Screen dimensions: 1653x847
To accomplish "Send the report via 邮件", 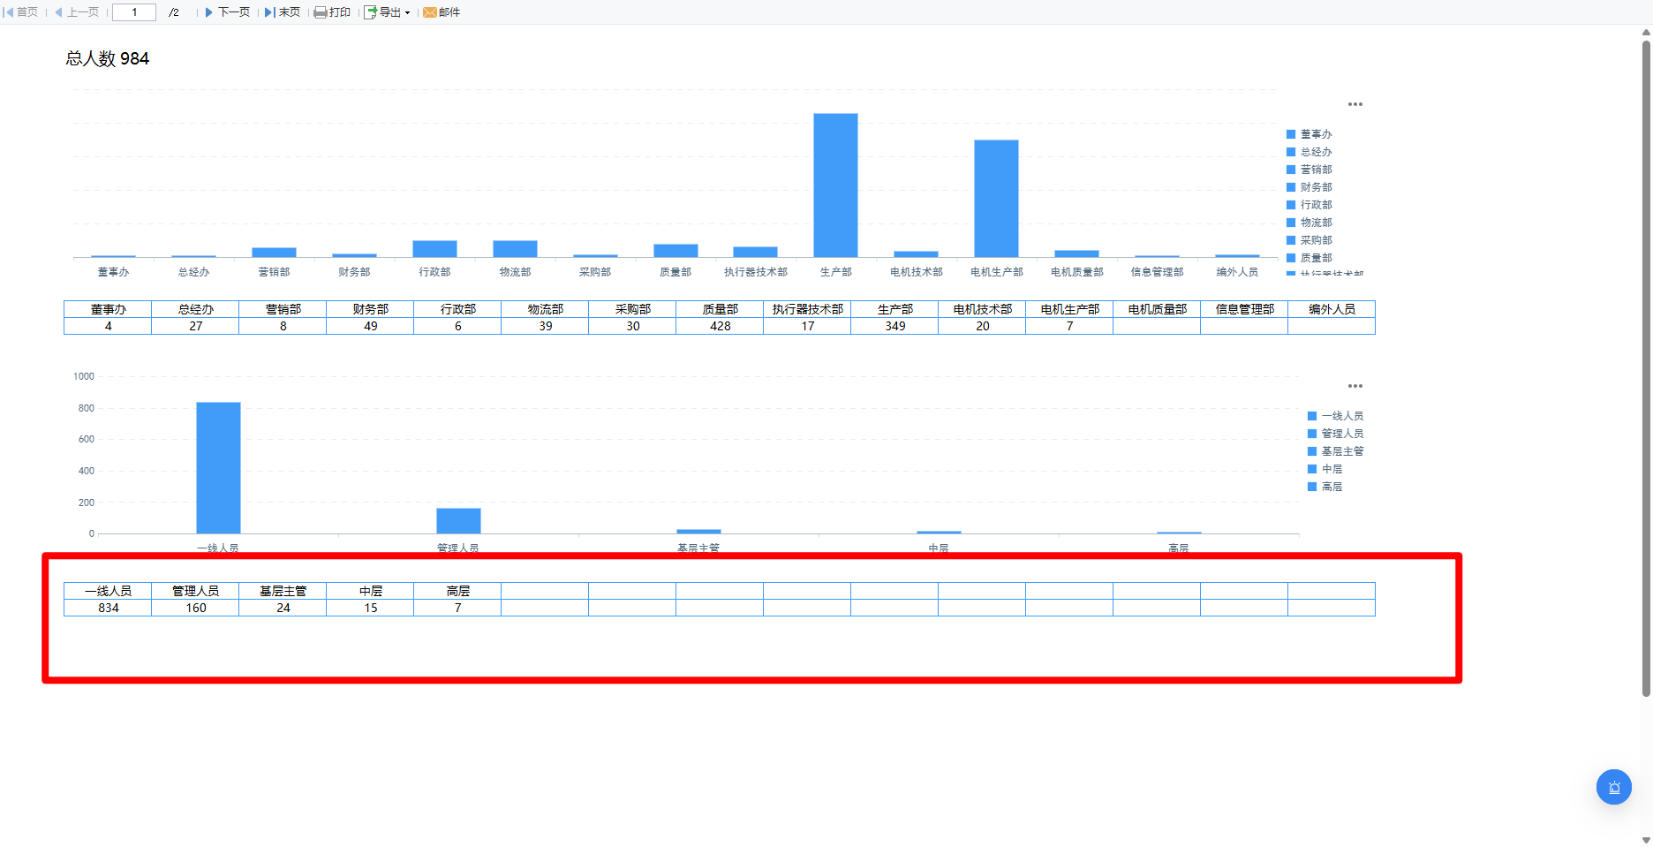I will (x=442, y=12).
